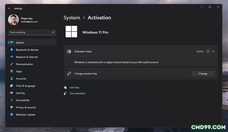Click the product key icon

point(69,74)
